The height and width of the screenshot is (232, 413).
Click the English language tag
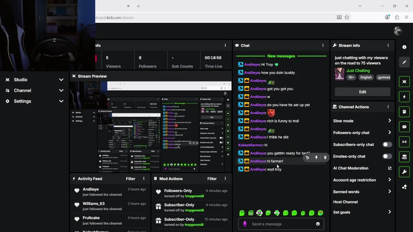pyautogui.click(x=366, y=77)
